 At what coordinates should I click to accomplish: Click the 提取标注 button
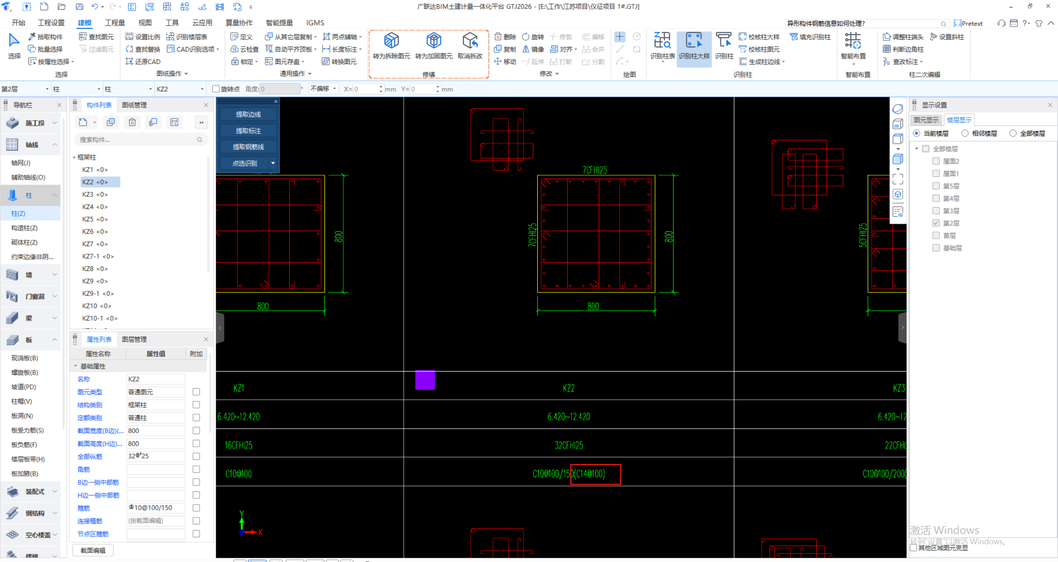point(248,131)
